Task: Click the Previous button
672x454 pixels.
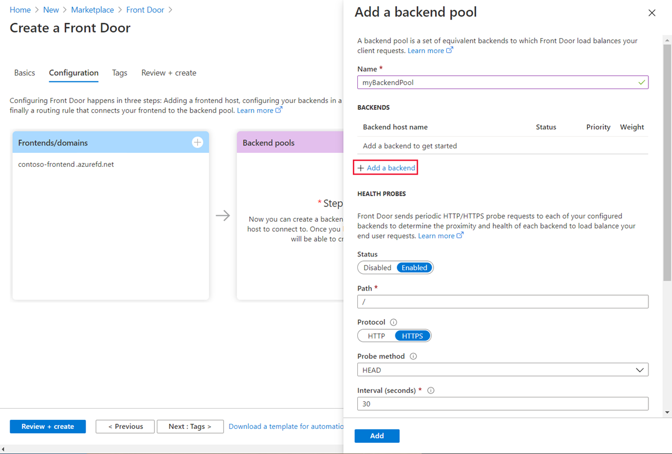Action: pos(125,426)
